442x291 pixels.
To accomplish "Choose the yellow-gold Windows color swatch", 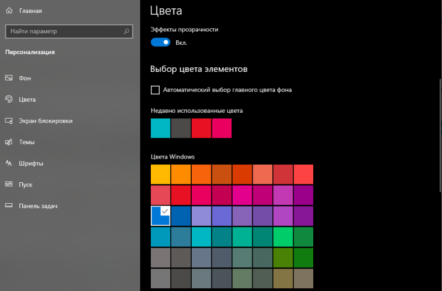I will click(160, 174).
